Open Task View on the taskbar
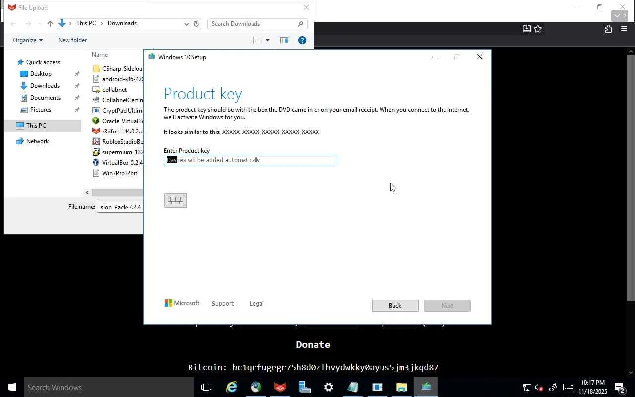The image size is (635, 397). (206, 387)
